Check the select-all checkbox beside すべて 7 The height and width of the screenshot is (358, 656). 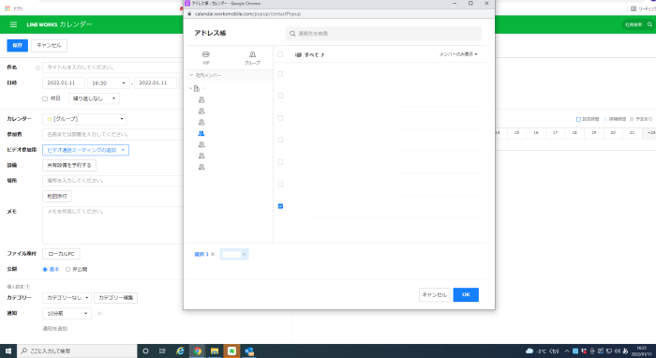(280, 54)
